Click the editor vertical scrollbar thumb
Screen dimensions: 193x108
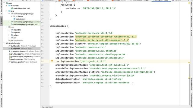coord(189,84)
